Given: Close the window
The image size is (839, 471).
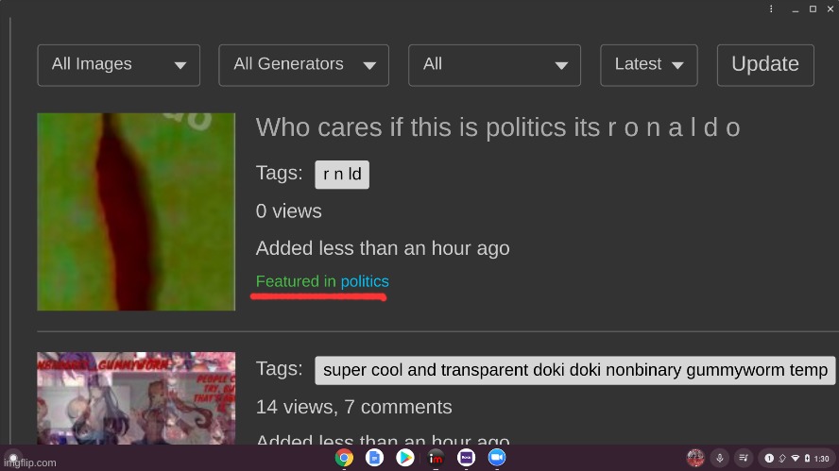Looking at the screenshot, I should pyautogui.click(x=830, y=8).
